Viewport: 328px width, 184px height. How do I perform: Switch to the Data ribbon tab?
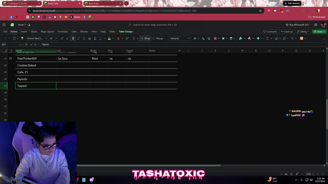coord(74,31)
